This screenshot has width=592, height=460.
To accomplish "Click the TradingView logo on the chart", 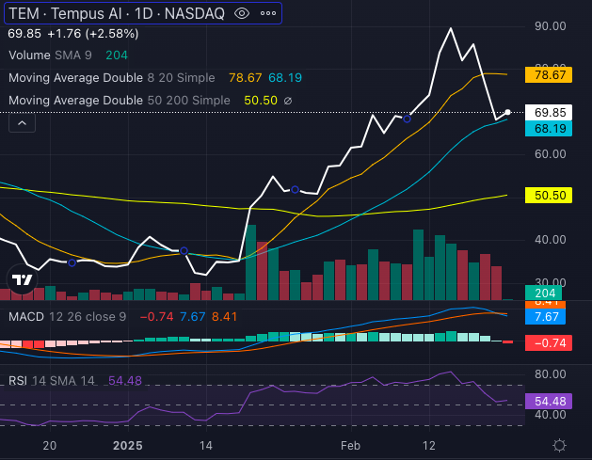I will point(23,278).
